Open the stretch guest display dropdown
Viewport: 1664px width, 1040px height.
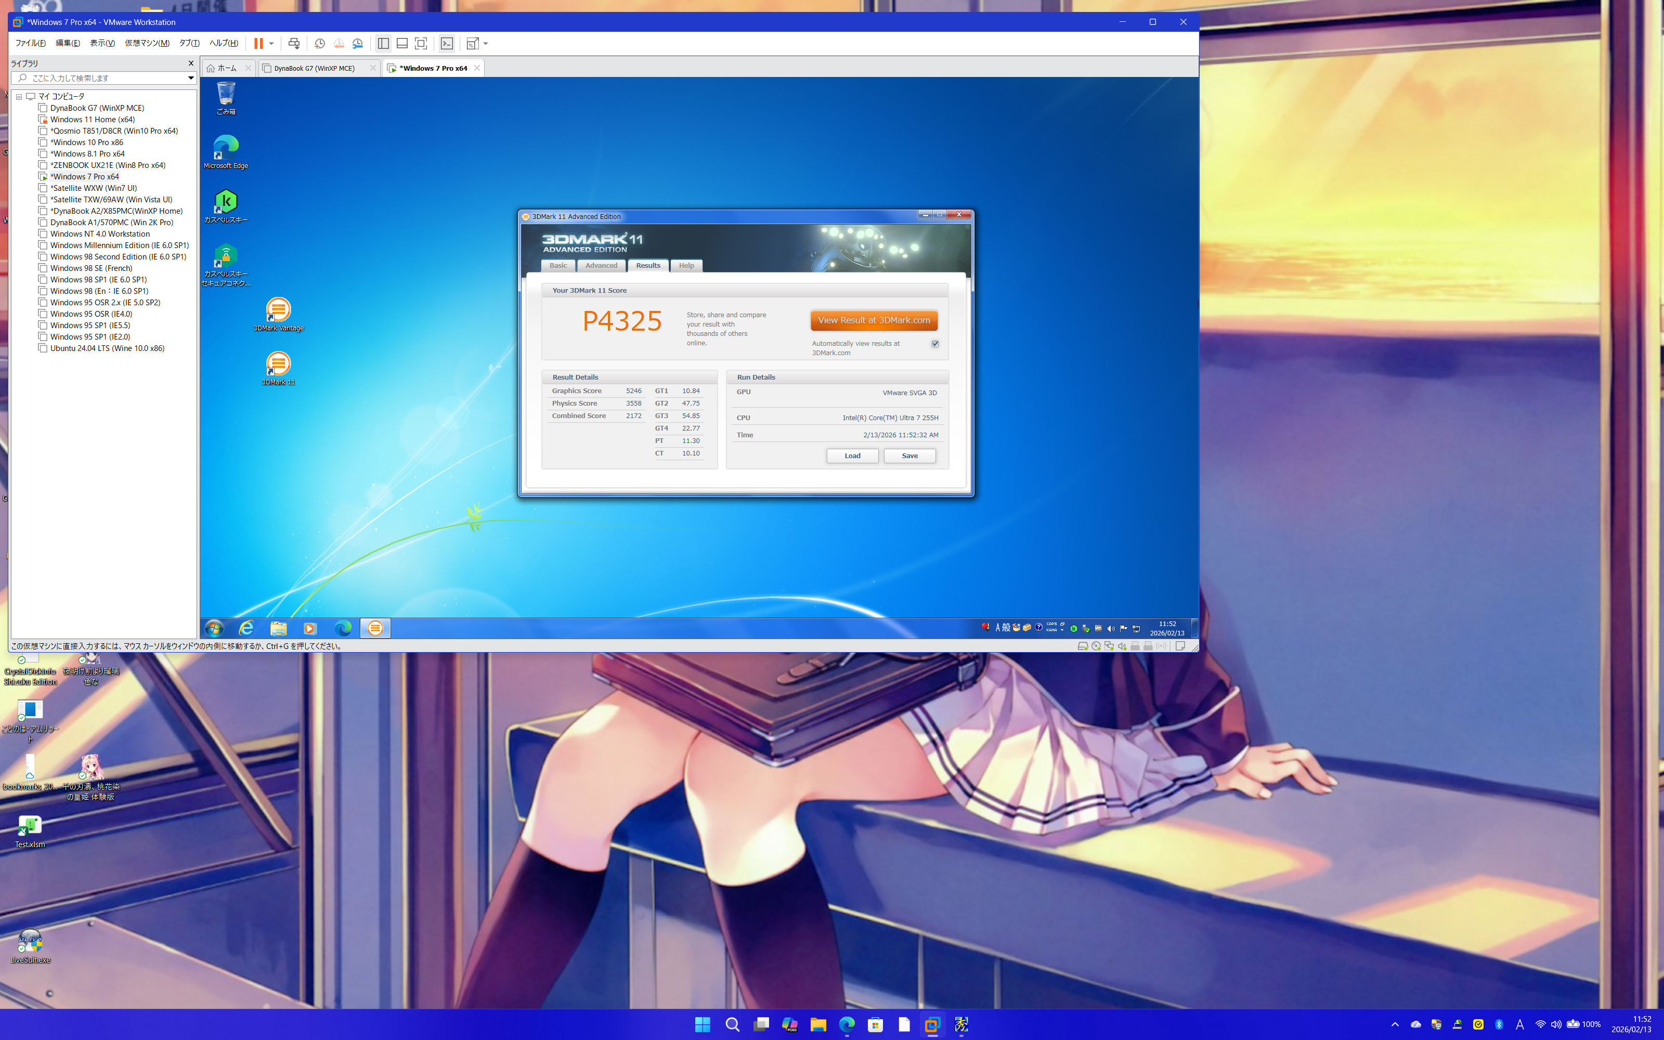coord(486,43)
